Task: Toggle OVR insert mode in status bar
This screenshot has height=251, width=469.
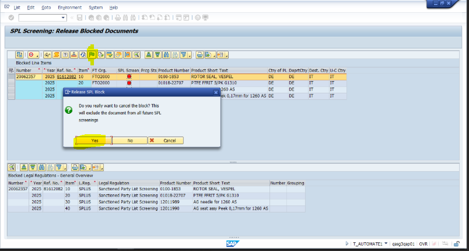Action: pos(423,244)
